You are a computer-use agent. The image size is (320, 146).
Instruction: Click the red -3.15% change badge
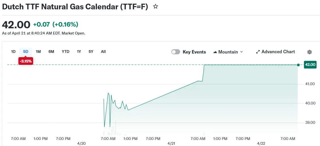click(x=26, y=61)
